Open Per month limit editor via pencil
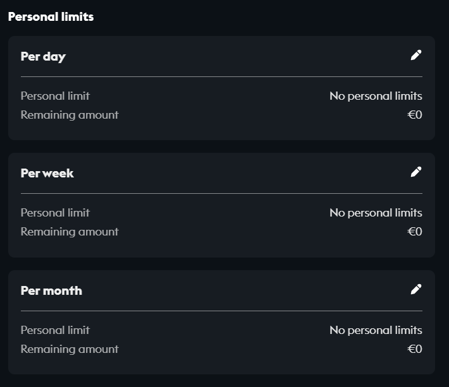Screen dimensions: 449x387 point(415,290)
